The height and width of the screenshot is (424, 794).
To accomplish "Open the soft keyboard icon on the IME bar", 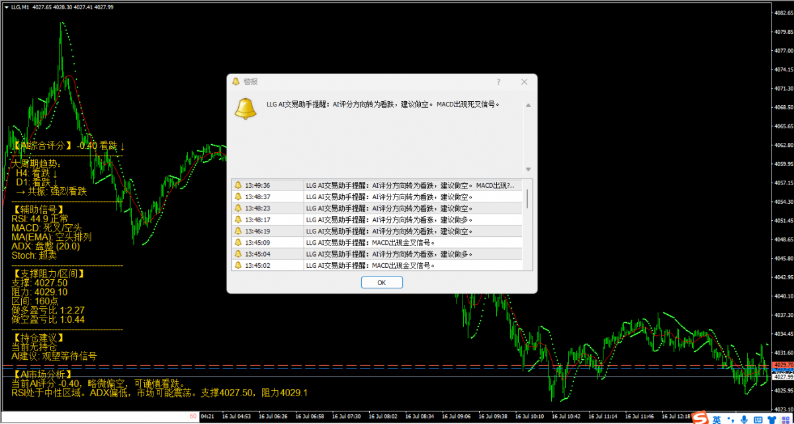I will coord(758,419).
